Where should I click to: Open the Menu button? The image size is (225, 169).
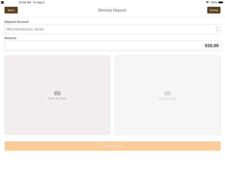click(11, 10)
